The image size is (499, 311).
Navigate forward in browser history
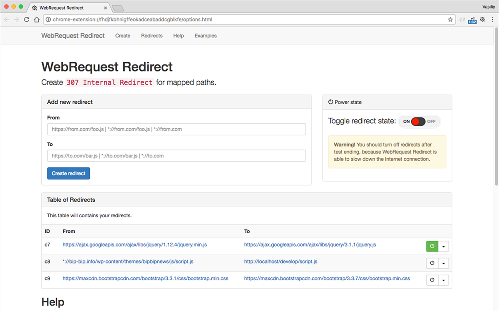tap(16, 19)
